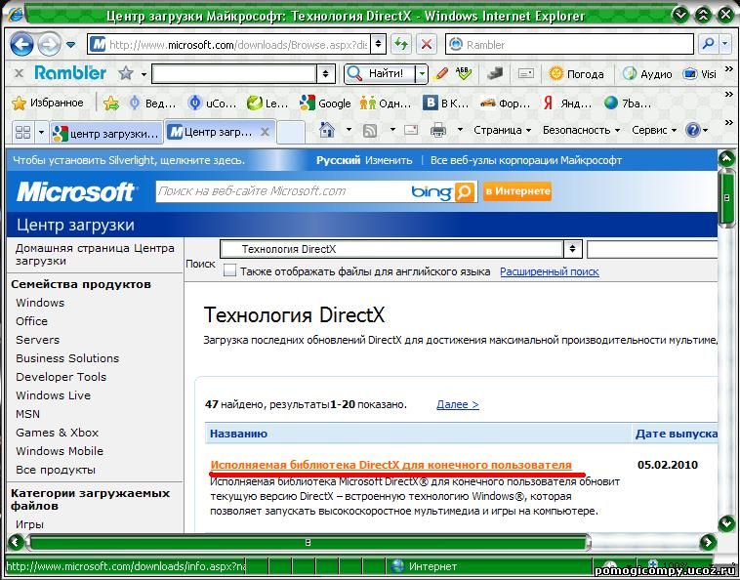Click the vertical scrollbar down arrow
Image resolution: width=740 pixels, height=580 pixels.
726,522
